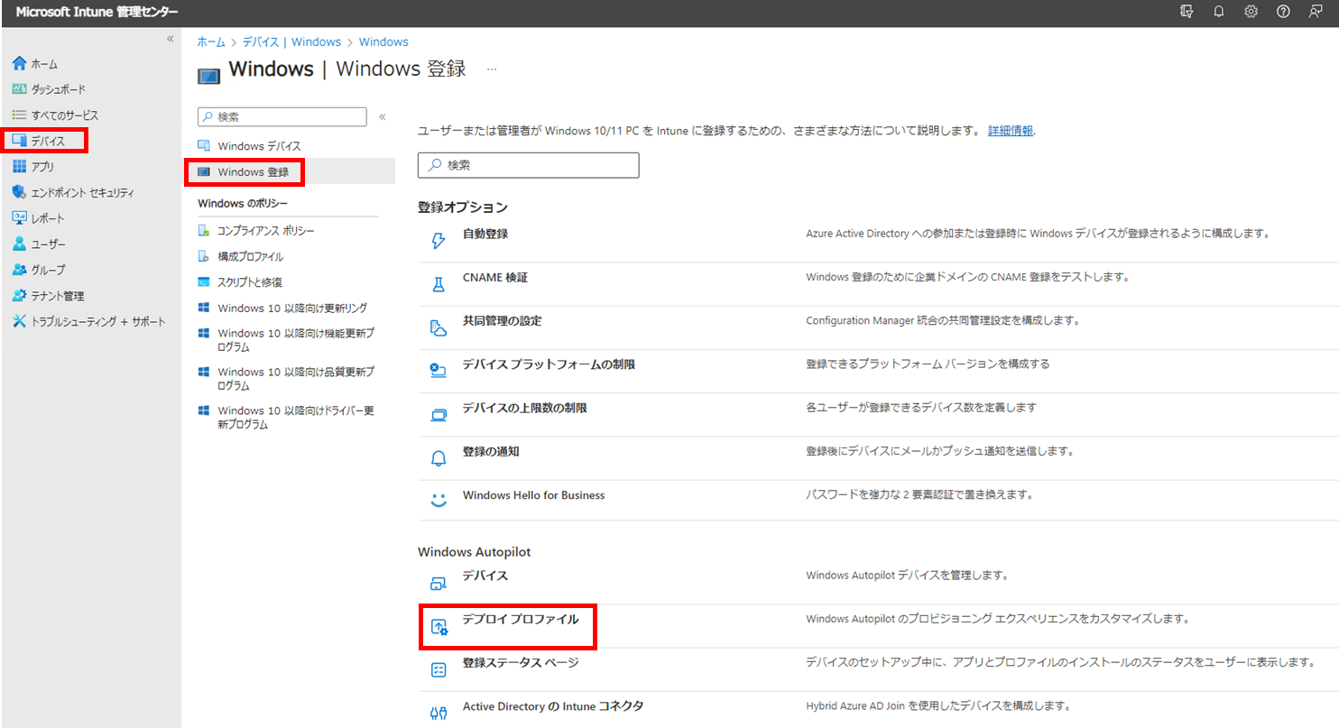The height and width of the screenshot is (728, 1339).
Task: Click the blade menu 検索 field
Action: 282,117
